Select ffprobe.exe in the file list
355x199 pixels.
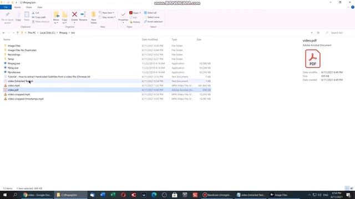point(14,72)
